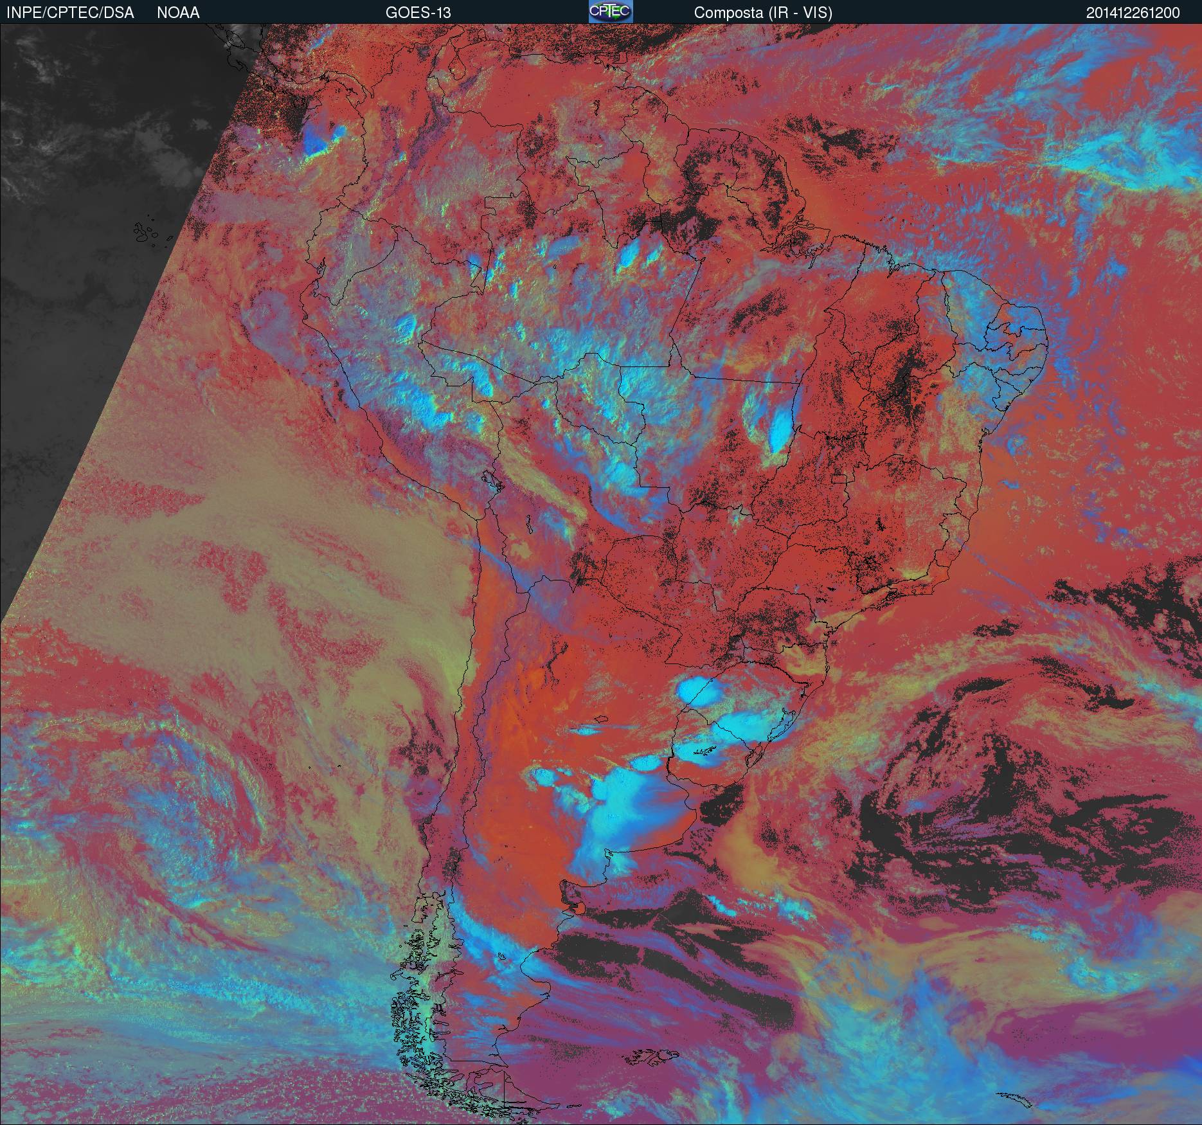Select the INPE/CPTEC/DSA header text
This screenshot has height=1125, width=1202.
coord(70,13)
